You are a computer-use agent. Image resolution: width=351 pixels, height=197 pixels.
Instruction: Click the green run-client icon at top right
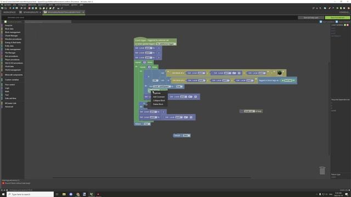click(337, 8)
